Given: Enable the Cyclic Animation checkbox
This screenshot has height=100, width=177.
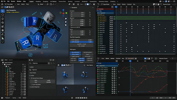Looking at the screenshot, I should (x=31, y=85).
